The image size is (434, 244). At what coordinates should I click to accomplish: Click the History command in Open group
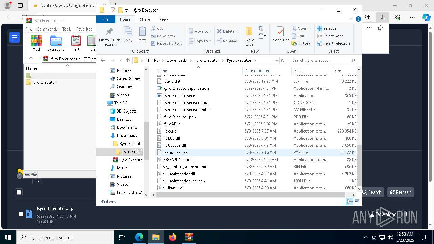pyautogui.click(x=301, y=43)
